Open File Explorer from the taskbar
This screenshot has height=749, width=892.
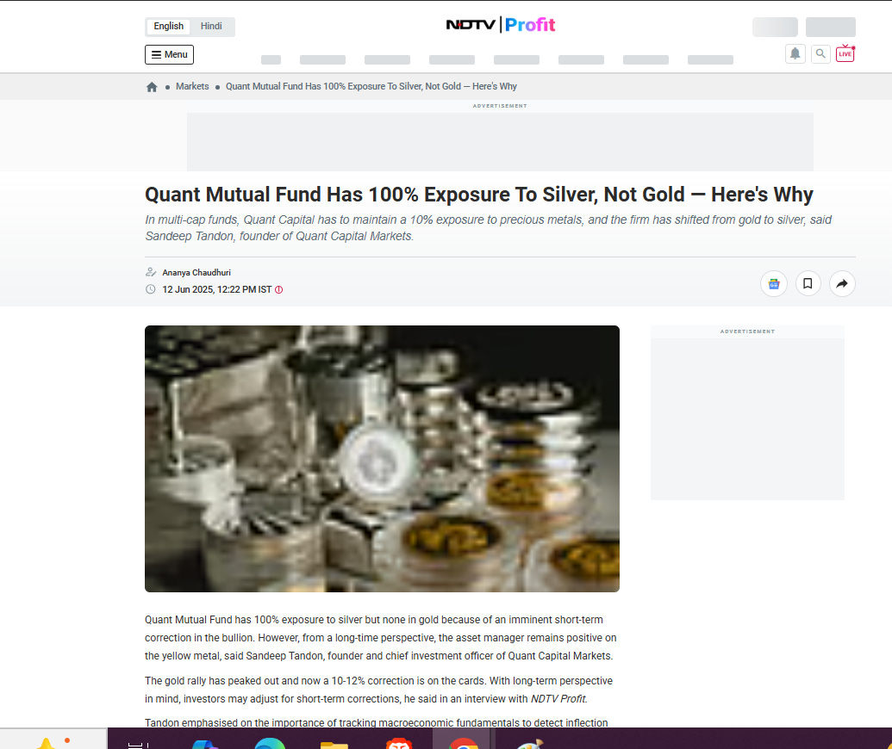tap(334, 743)
